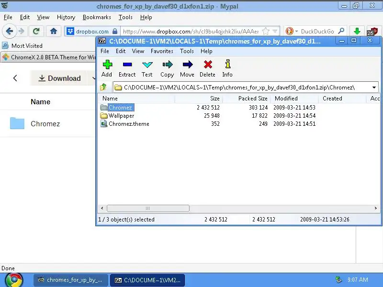The image size is (383, 287).
Task: Open the Mypal Tools menu
Action: pyautogui.click(x=125, y=17)
